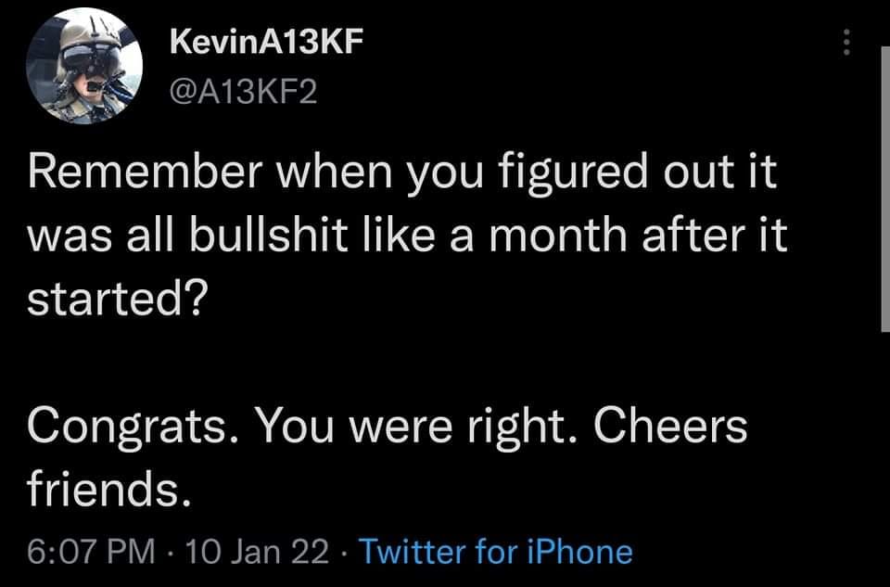Click the 6:07 PM timestamp
The height and width of the screenshot is (587, 890).
[89, 553]
